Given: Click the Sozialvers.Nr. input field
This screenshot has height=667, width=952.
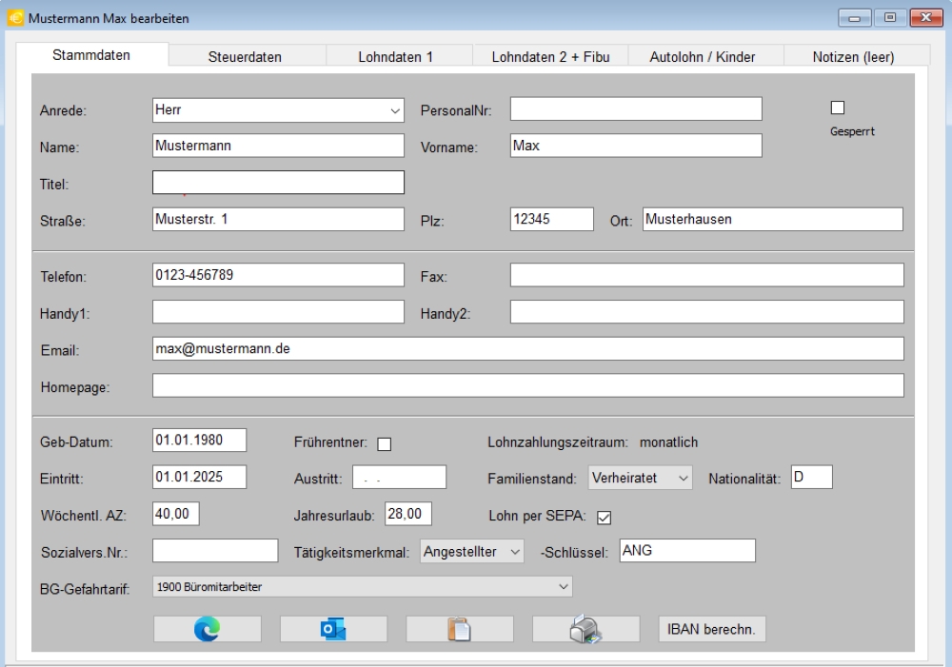Looking at the screenshot, I should (x=200, y=551).
